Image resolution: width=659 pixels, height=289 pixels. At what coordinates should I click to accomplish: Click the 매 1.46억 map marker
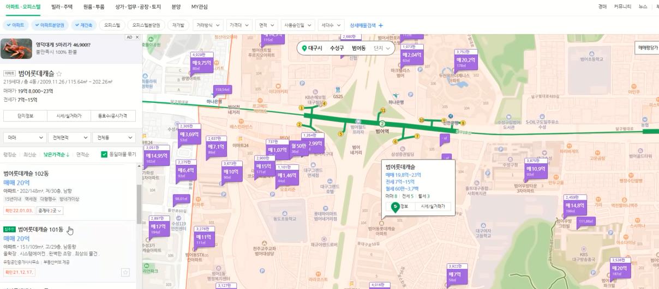click(286, 176)
